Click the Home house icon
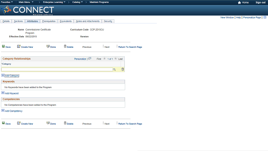Screen dimensions: 268x151 point(239,3)
